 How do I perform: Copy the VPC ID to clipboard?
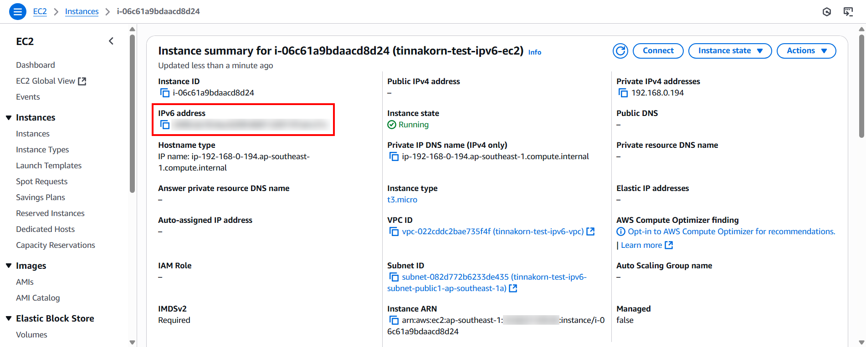394,231
